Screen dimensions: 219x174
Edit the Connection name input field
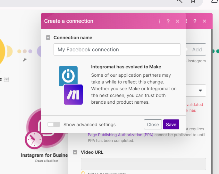[117, 49]
